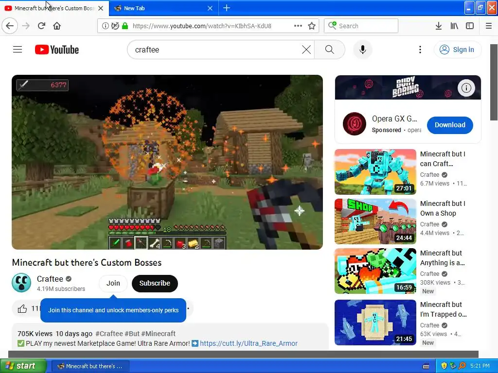This screenshot has height=373, width=498.
Task: Open the Firefox hamburger menu
Action: point(489,26)
